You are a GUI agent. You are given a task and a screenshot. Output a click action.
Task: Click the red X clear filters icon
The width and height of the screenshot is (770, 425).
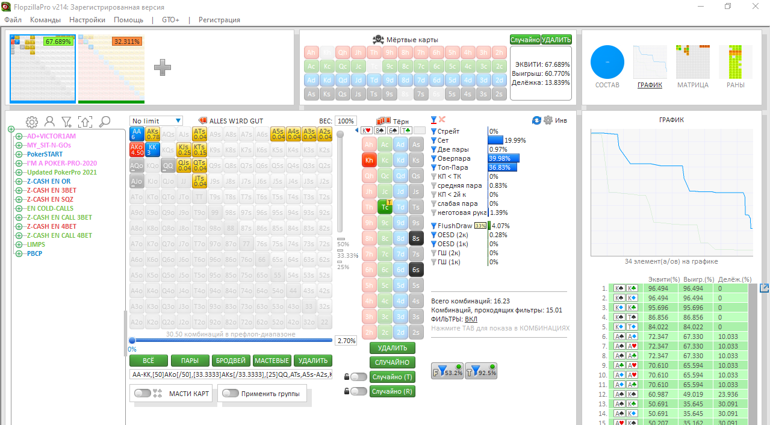coord(442,120)
